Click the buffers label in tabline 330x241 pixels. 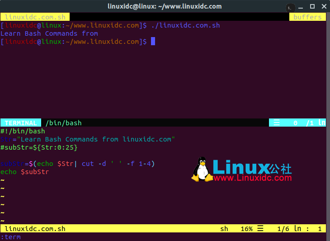coord(307,17)
